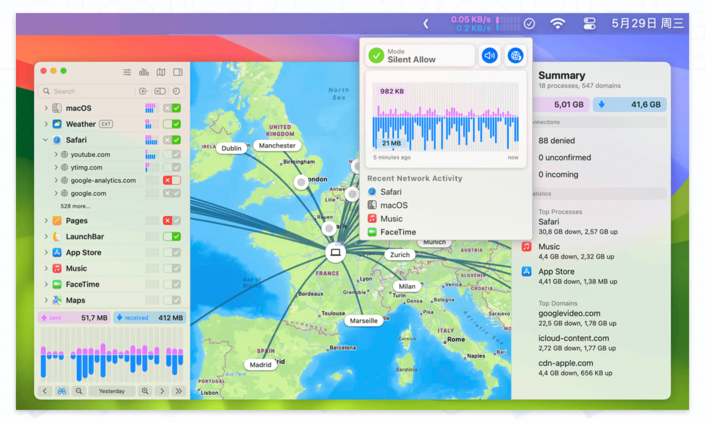Click the '528 more...' link
Screen dimensions: 705x423
pyautogui.click(x=75, y=206)
